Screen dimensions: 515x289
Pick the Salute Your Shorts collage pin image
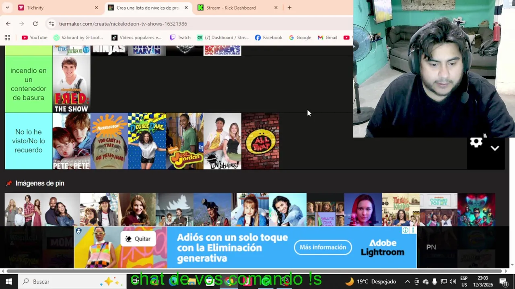pyautogui.click(x=325, y=210)
